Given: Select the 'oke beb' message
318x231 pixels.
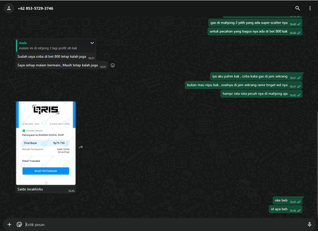Looking at the screenshot, I should tap(288, 201).
